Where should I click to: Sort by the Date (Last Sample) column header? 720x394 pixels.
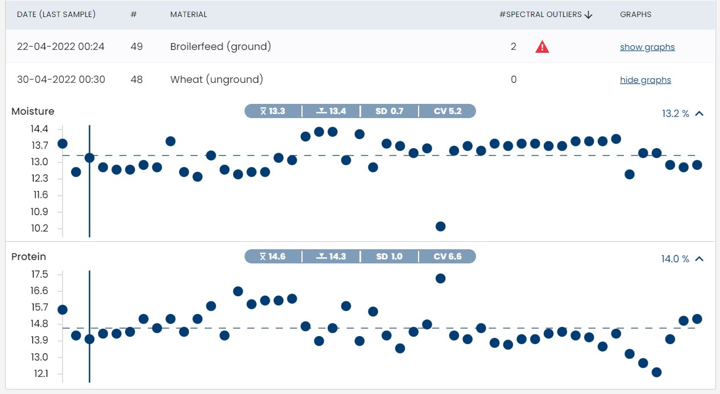56,14
